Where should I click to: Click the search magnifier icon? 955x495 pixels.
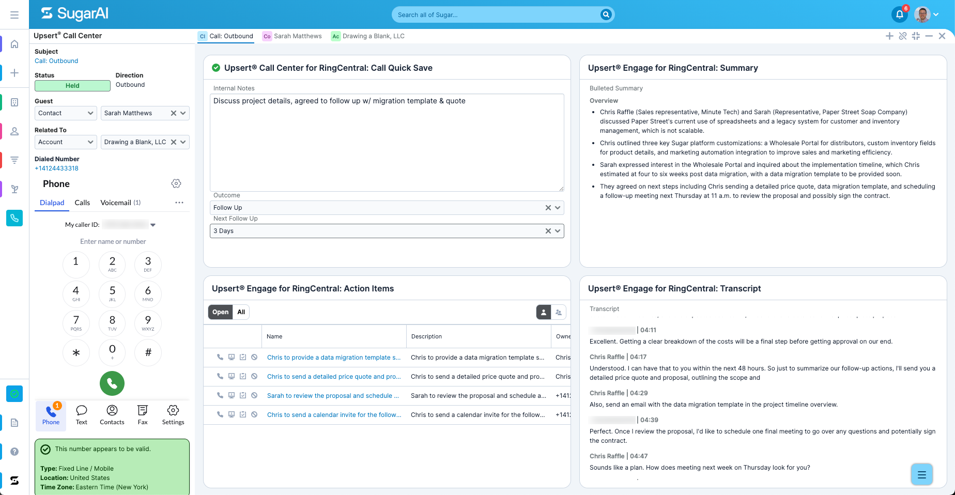pos(606,14)
